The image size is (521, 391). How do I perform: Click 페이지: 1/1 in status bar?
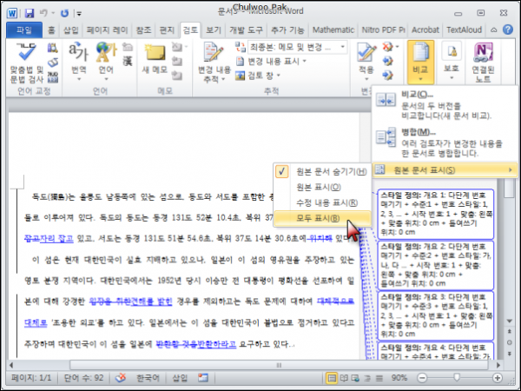pos(31,378)
